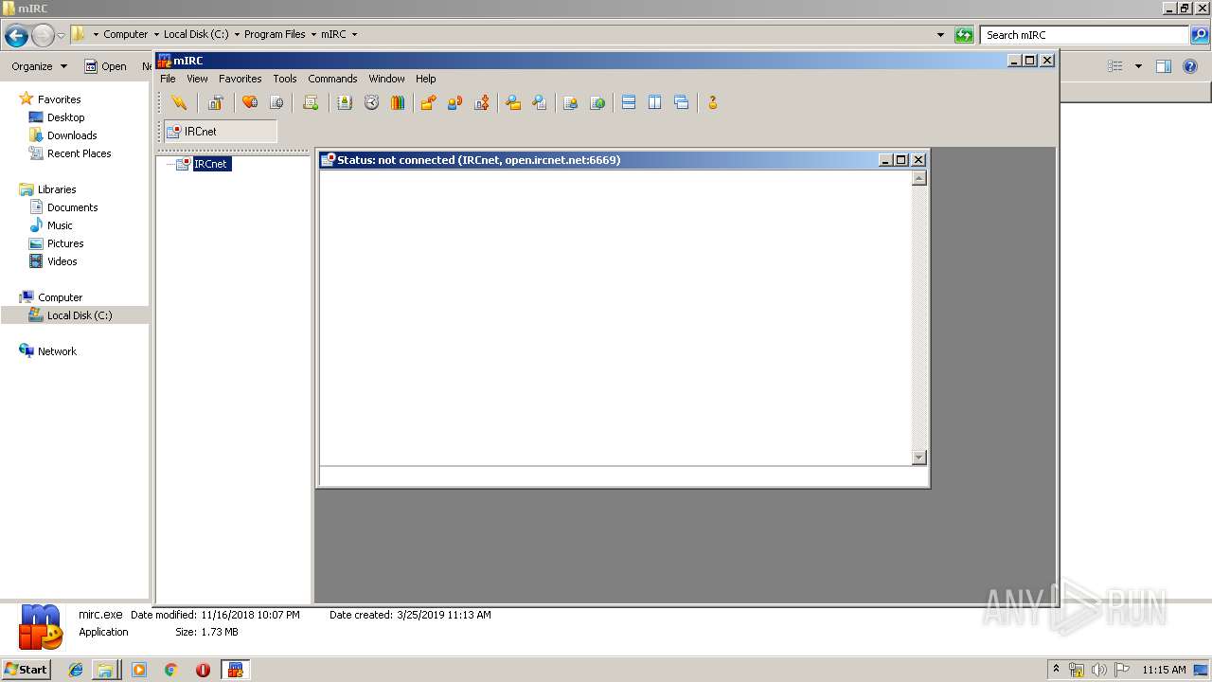The height and width of the screenshot is (682, 1212).
Task: Toggle Explorer preview pane icon
Action: [1164, 66]
